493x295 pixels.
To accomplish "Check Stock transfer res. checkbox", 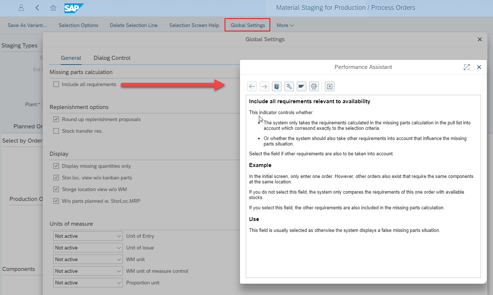I will 56,131.
